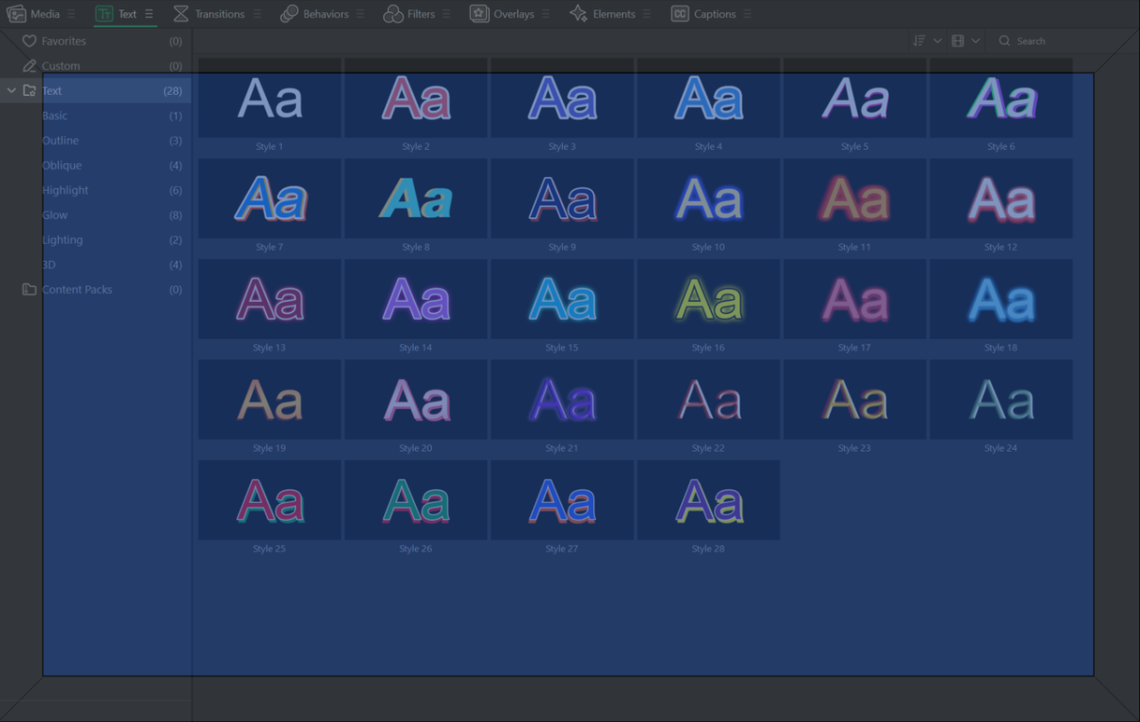
Task: Select the Style 16 text preset
Action: coord(708,300)
